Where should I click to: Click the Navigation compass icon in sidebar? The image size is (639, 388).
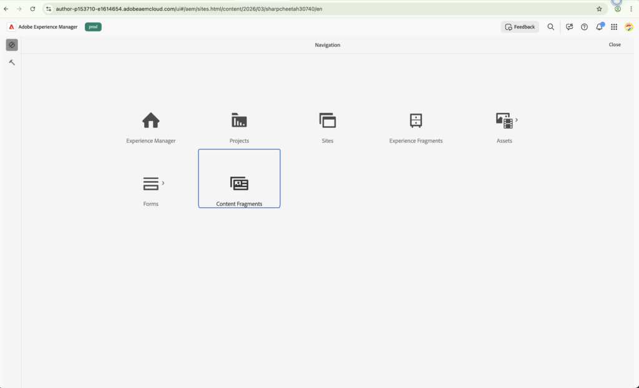pos(11,44)
